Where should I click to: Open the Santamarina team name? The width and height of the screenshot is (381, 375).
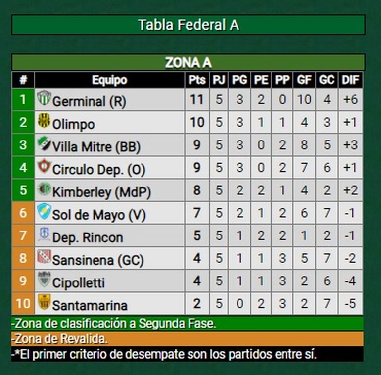(x=90, y=305)
